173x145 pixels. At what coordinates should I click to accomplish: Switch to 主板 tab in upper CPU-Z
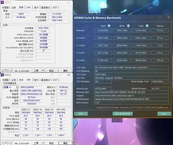[14, 7]
